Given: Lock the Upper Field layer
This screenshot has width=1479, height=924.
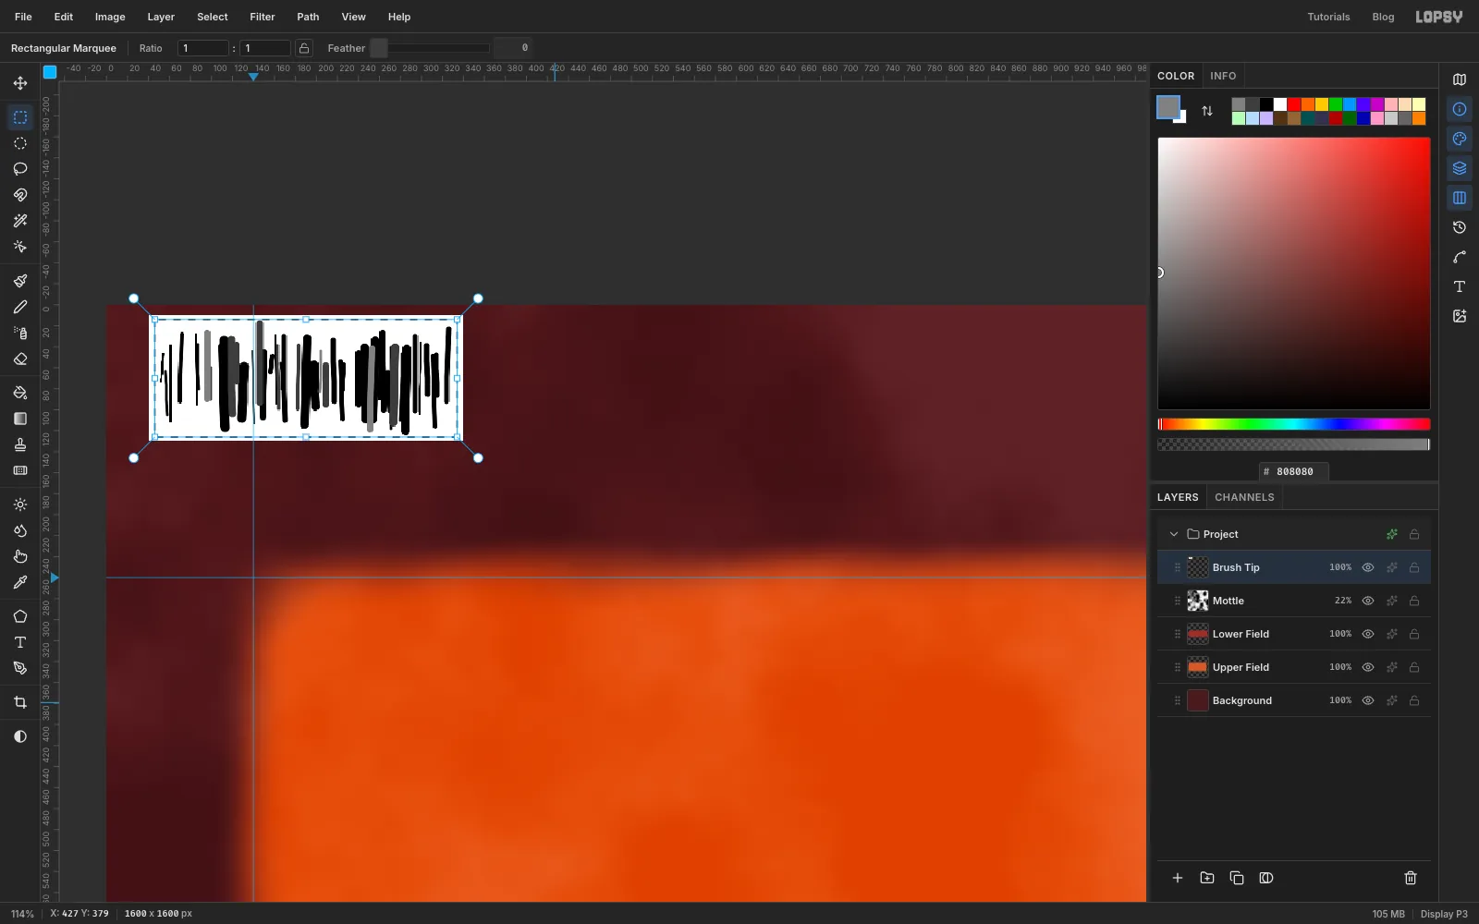Looking at the screenshot, I should 1414,667.
